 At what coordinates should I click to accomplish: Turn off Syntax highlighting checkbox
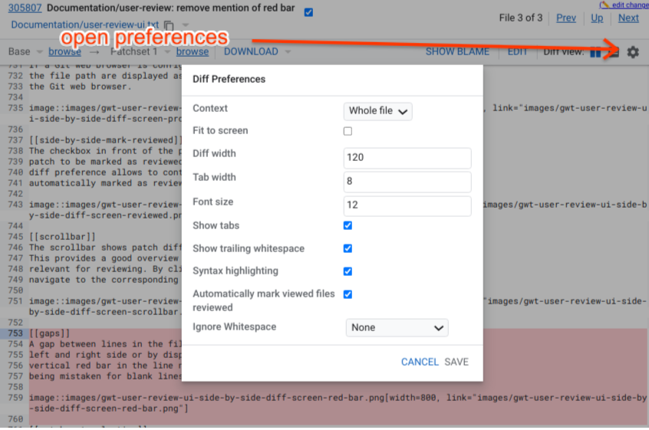[x=348, y=271]
